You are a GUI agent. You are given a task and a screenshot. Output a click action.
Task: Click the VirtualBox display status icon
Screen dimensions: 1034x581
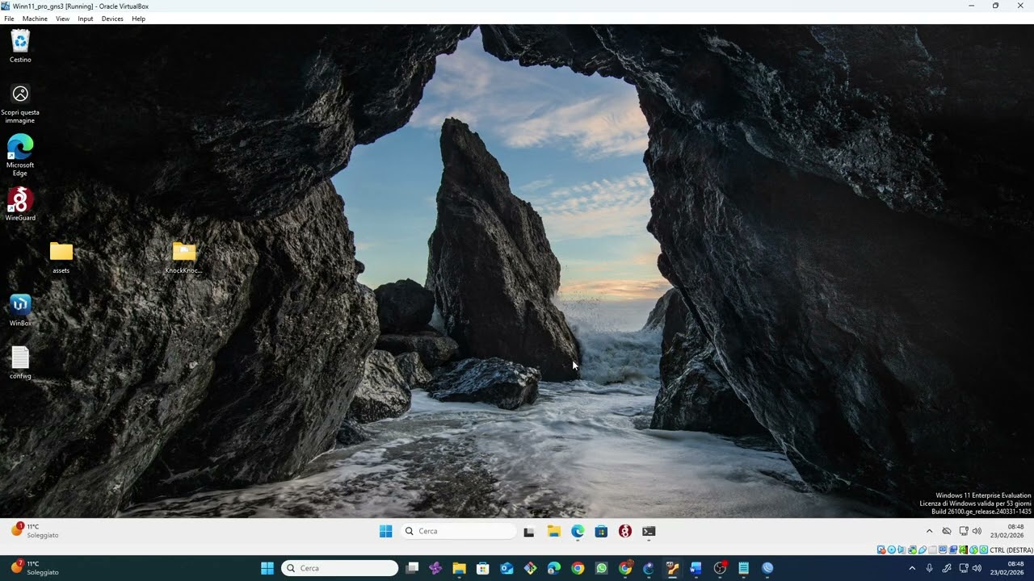point(943,550)
